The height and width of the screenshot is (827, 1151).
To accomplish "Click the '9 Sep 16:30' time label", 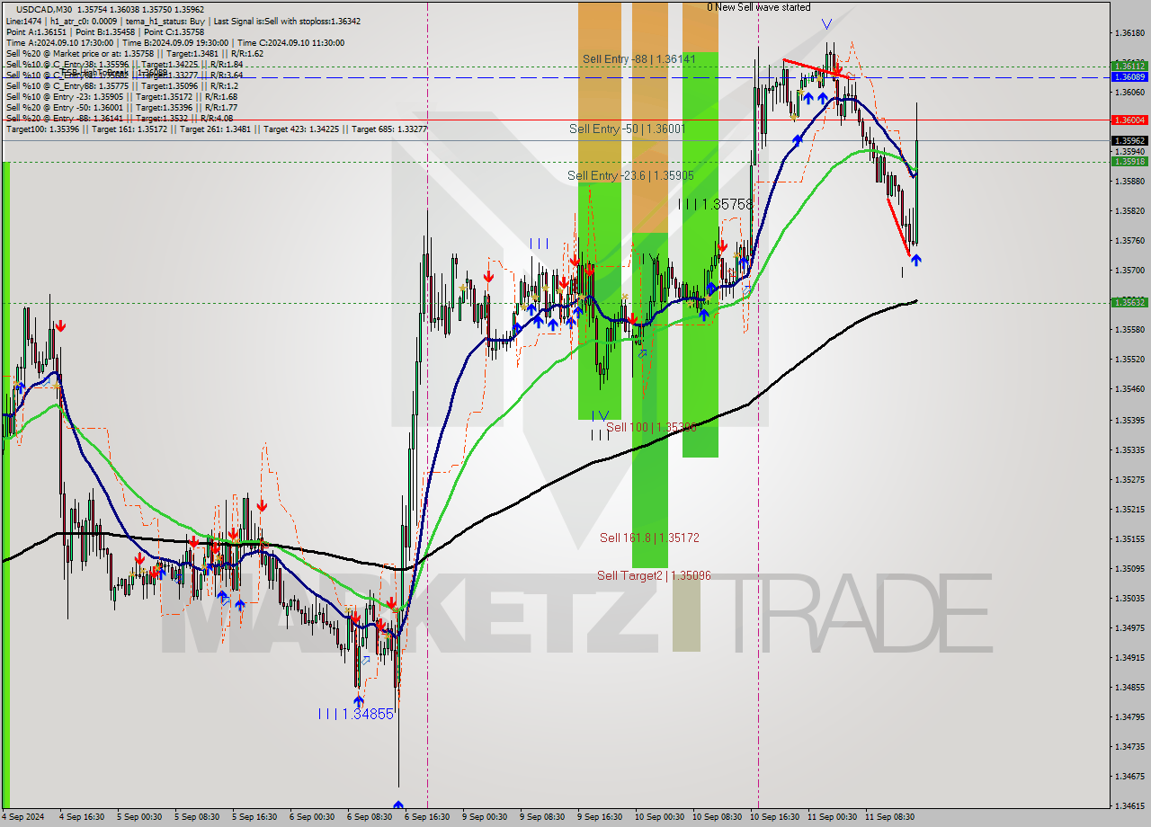I will click(x=600, y=817).
